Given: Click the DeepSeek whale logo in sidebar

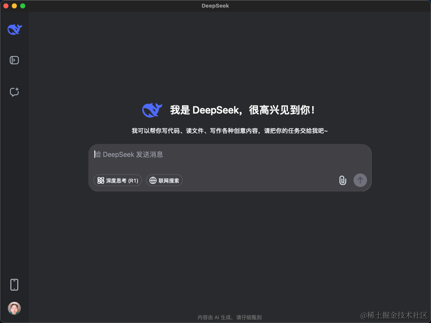Looking at the screenshot, I should click(15, 29).
